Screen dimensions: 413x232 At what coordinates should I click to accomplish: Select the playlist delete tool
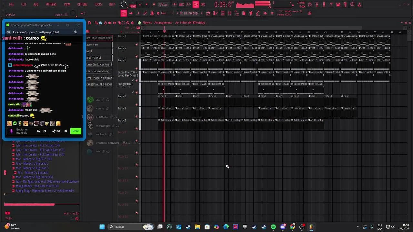105,23
